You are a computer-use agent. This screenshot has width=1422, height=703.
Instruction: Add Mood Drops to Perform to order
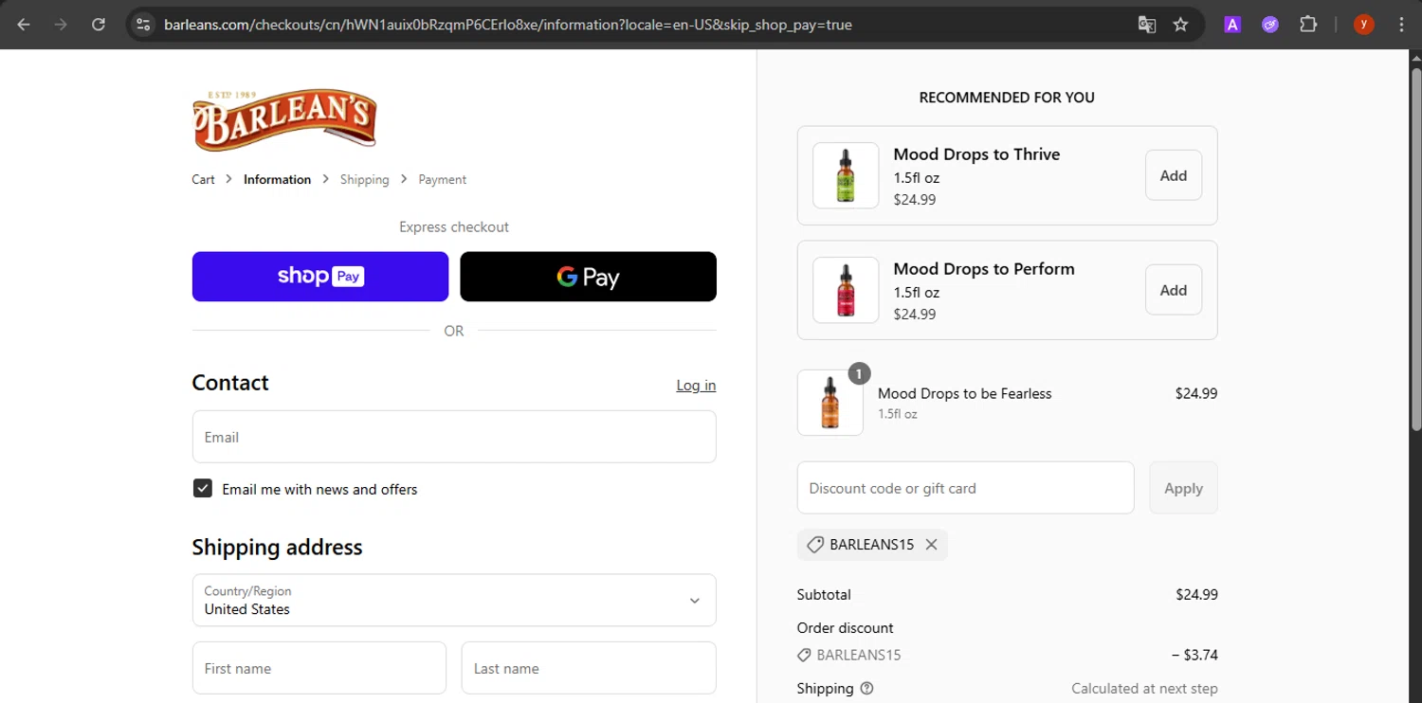(x=1174, y=290)
